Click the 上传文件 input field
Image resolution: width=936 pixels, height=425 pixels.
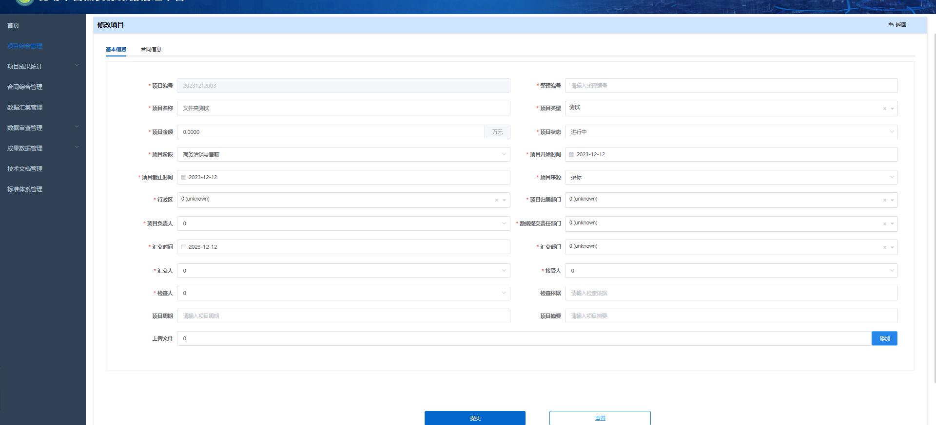pyautogui.click(x=524, y=338)
